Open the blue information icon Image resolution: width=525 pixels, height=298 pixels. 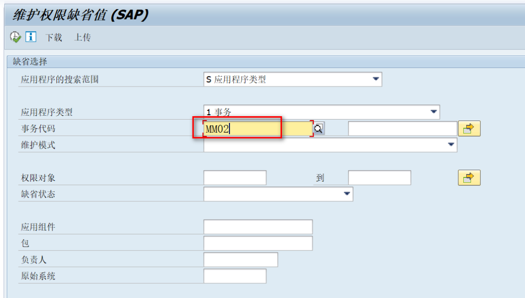31,37
